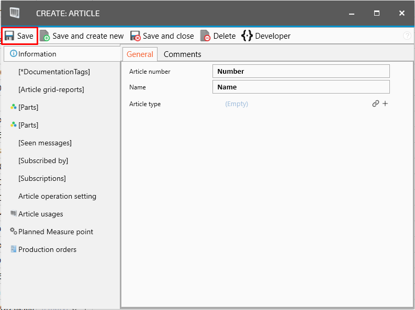The width and height of the screenshot is (415, 310).
Task: Click the help question mark icon
Action: tap(407, 36)
